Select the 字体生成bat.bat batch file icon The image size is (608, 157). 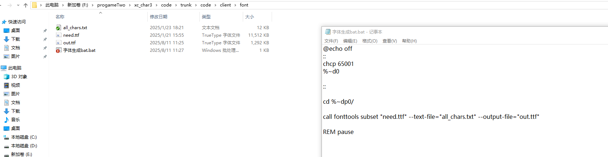[59, 50]
